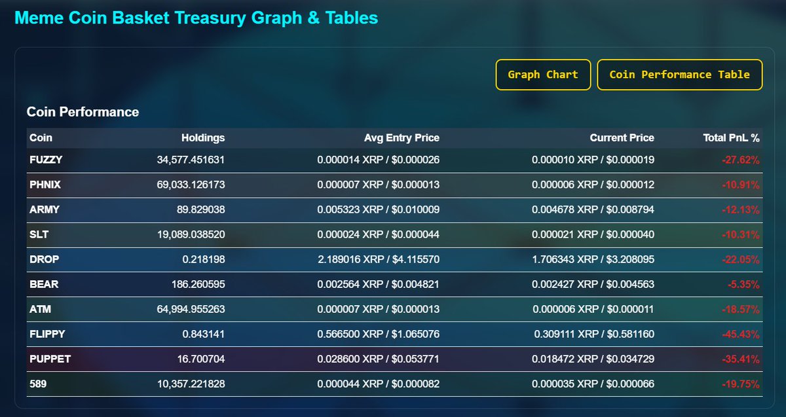Select the Holdings column header
The width and height of the screenshot is (786, 417).
click(x=203, y=137)
